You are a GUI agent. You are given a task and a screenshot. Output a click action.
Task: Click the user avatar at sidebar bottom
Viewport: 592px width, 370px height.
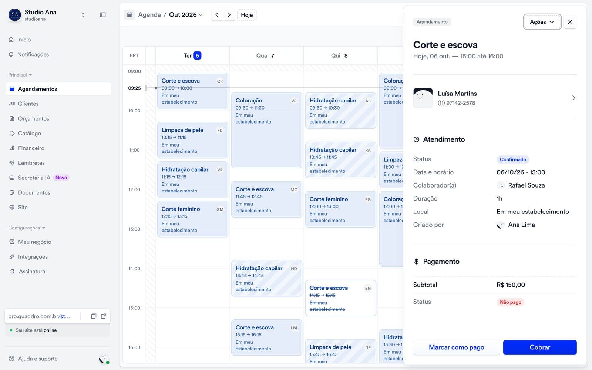click(x=104, y=359)
